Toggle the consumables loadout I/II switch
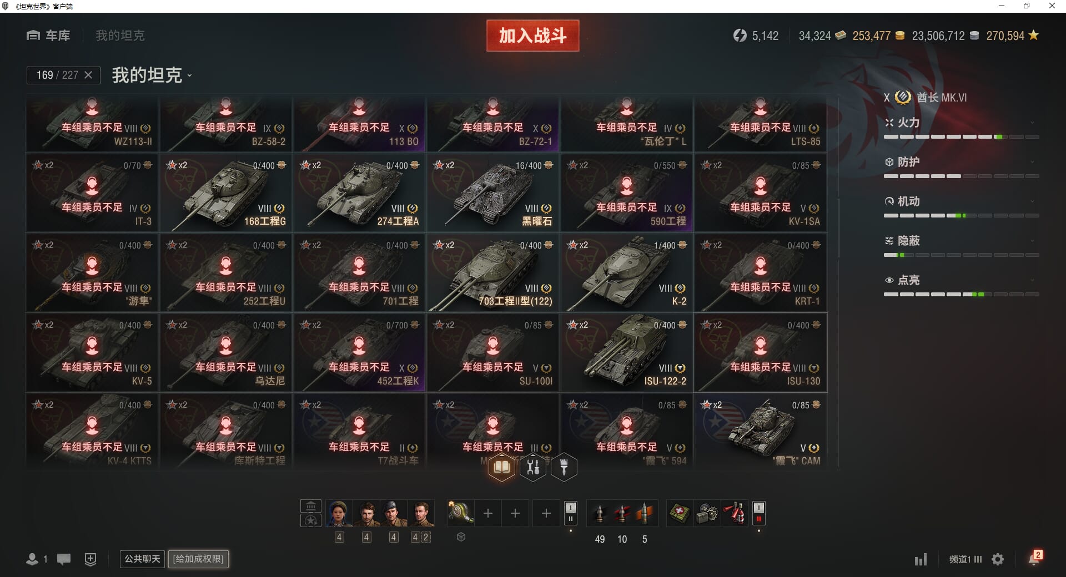 pyautogui.click(x=759, y=513)
